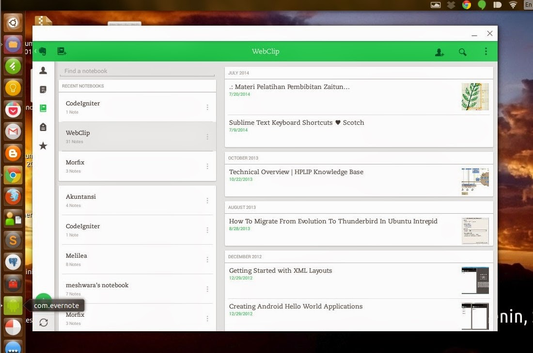Open the orange S app in launcher

point(13,240)
